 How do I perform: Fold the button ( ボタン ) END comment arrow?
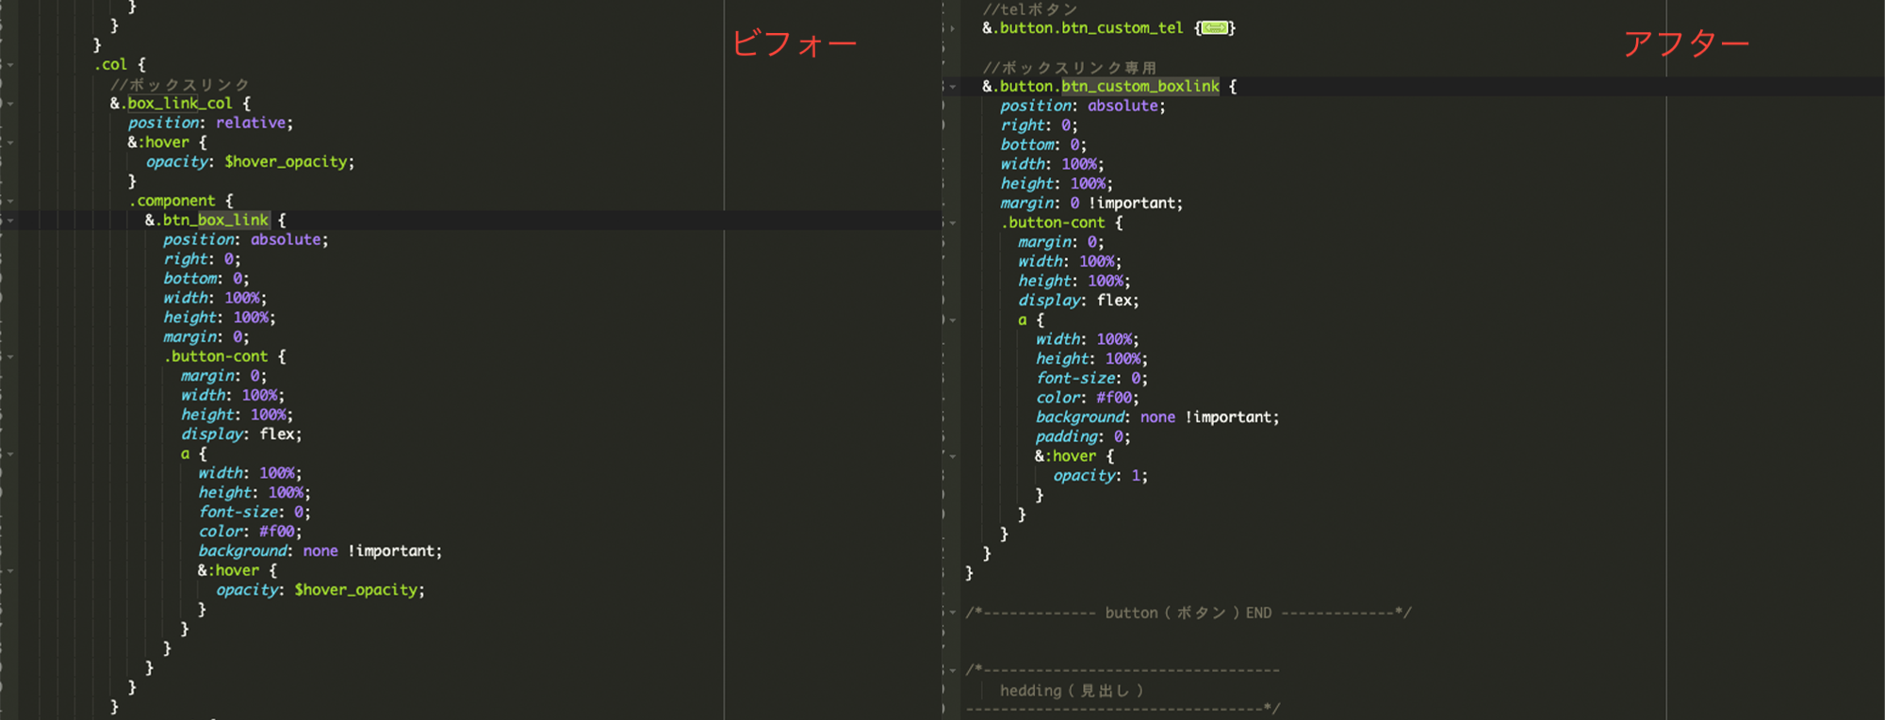pos(953,613)
